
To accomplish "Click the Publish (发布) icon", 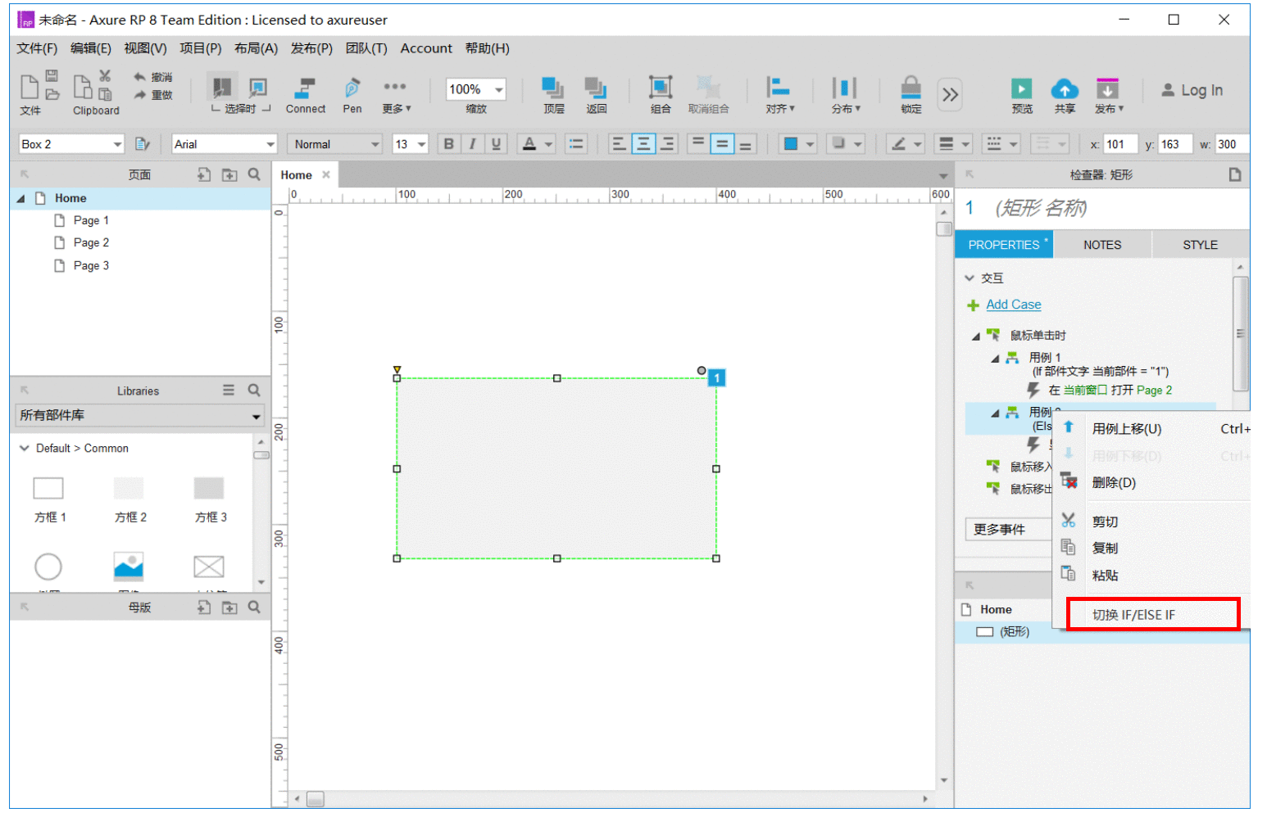I will click(x=1107, y=88).
